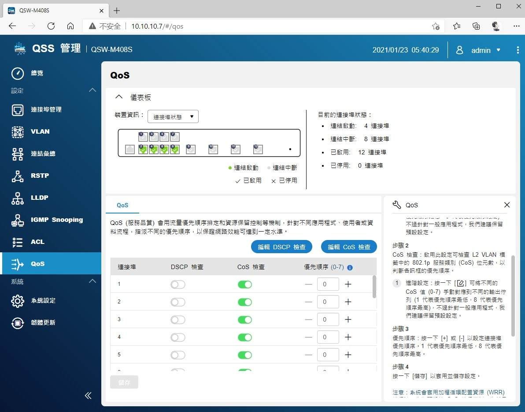This screenshot has width=525, height=412.
Task: Click the ACL list icon
Action: coord(17,242)
